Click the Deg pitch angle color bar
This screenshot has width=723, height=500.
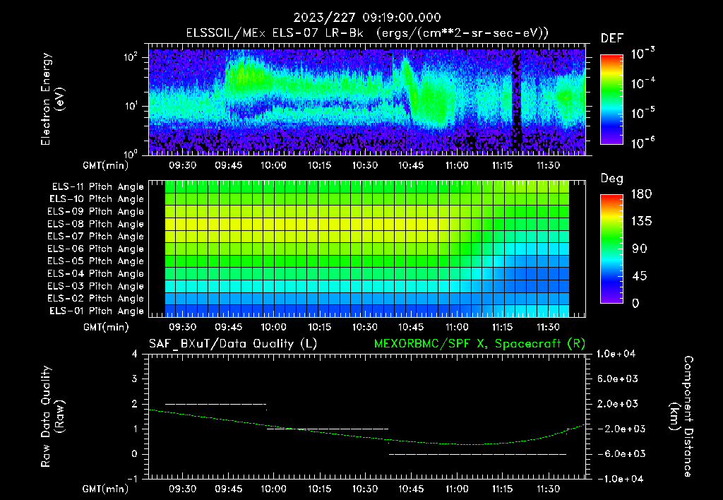tap(611, 249)
